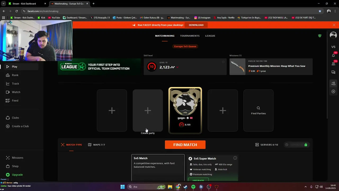Click the Windows search box Ara
Viewport: 339px width, 191px height.
coord(146,187)
